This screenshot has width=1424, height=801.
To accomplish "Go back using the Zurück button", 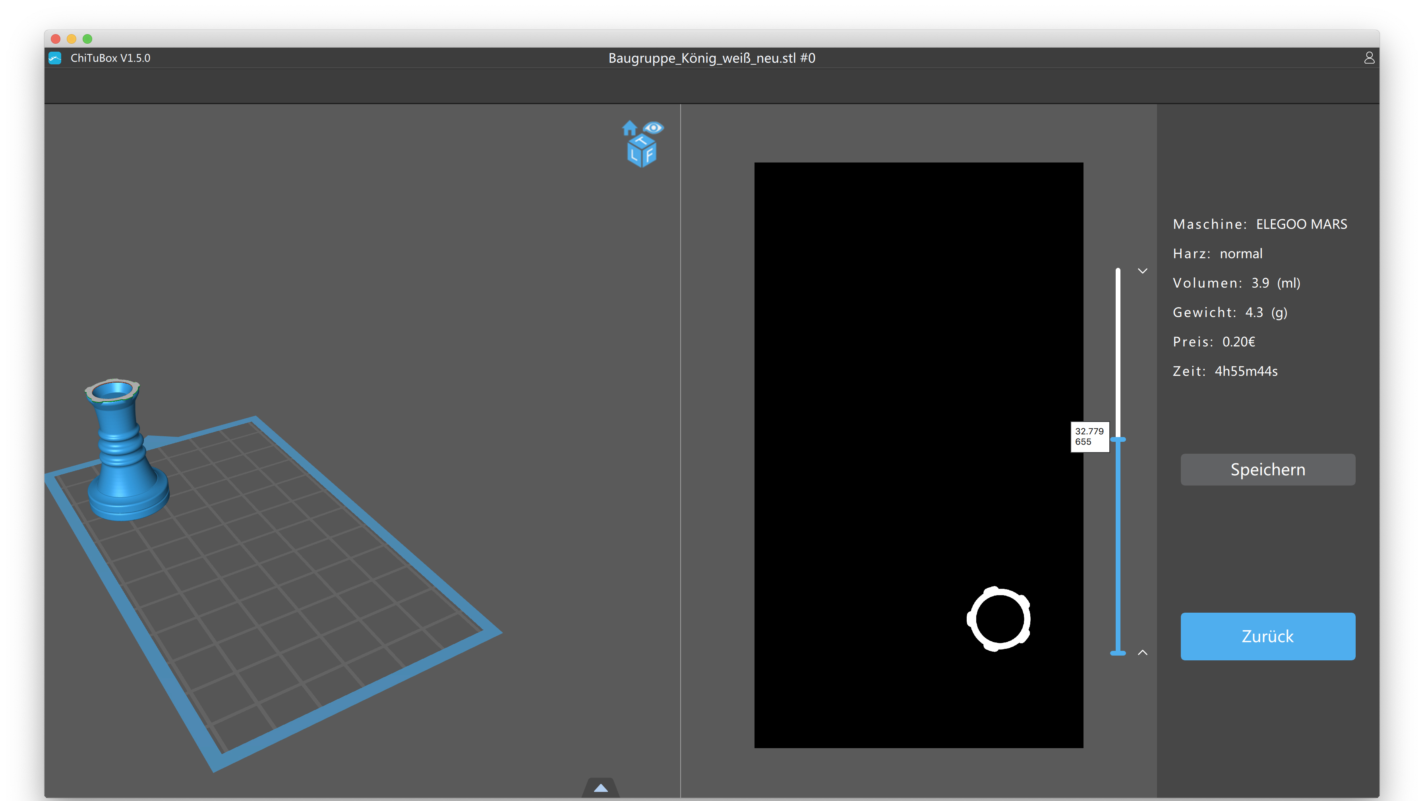I will click(x=1267, y=636).
